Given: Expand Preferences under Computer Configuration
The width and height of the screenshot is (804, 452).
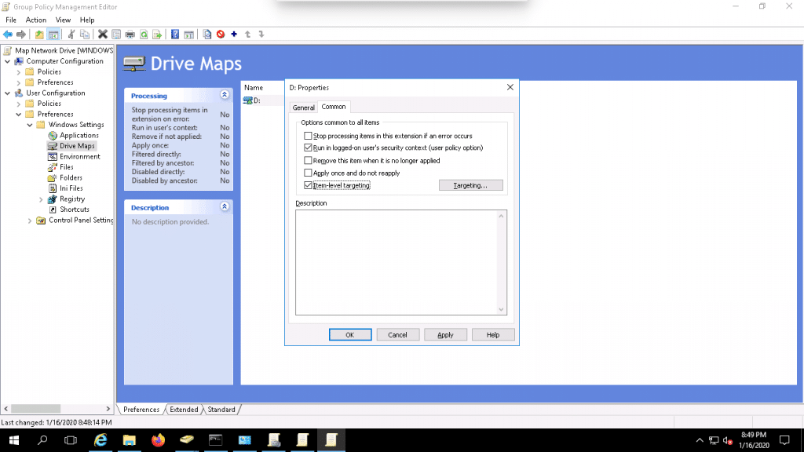Looking at the screenshot, I should 19,82.
